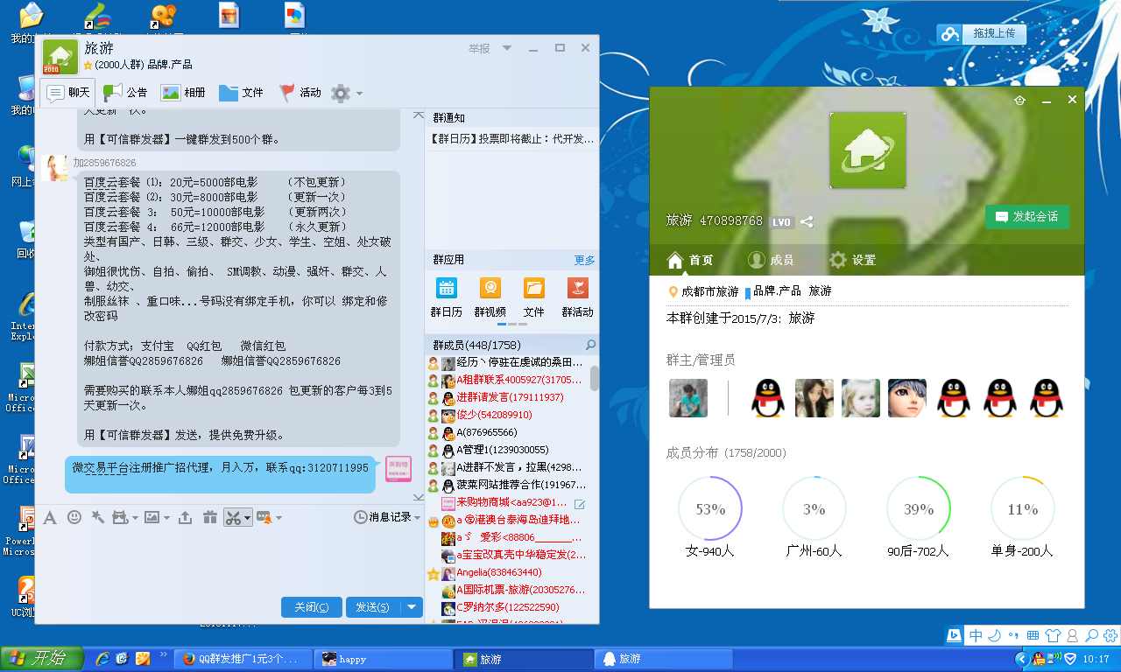Click the share icon beside LV0 badge
The image size is (1121, 672).
click(x=807, y=221)
